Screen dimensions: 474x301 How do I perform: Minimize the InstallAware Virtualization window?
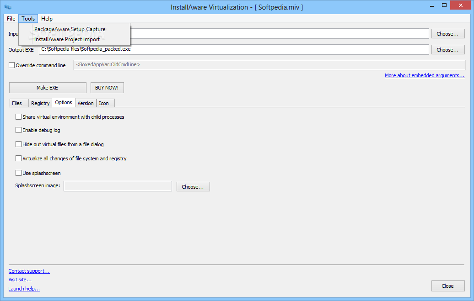pos(432,5)
